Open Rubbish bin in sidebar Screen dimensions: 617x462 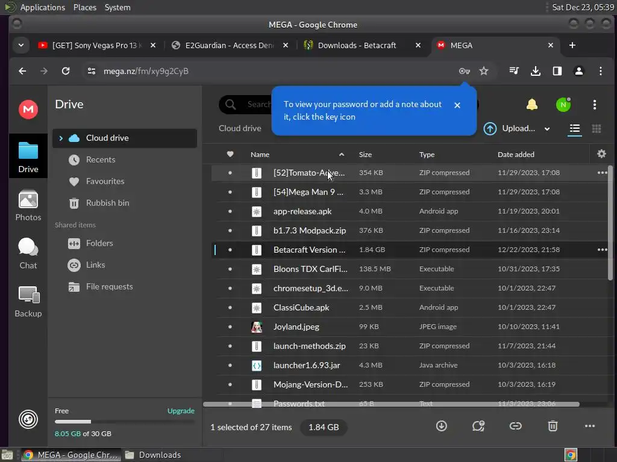(x=124, y=203)
